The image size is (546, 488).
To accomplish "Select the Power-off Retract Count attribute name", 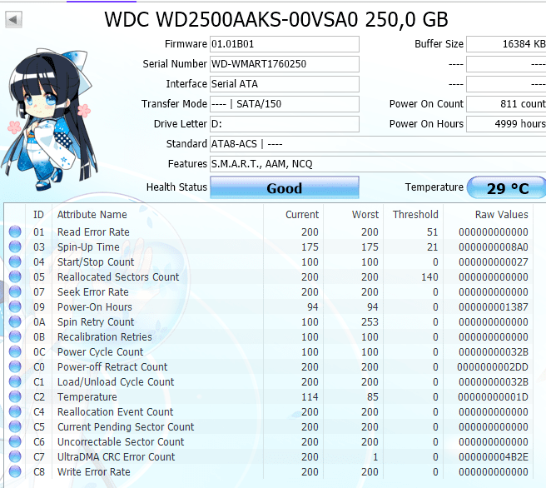I will click(x=112, y=366).
